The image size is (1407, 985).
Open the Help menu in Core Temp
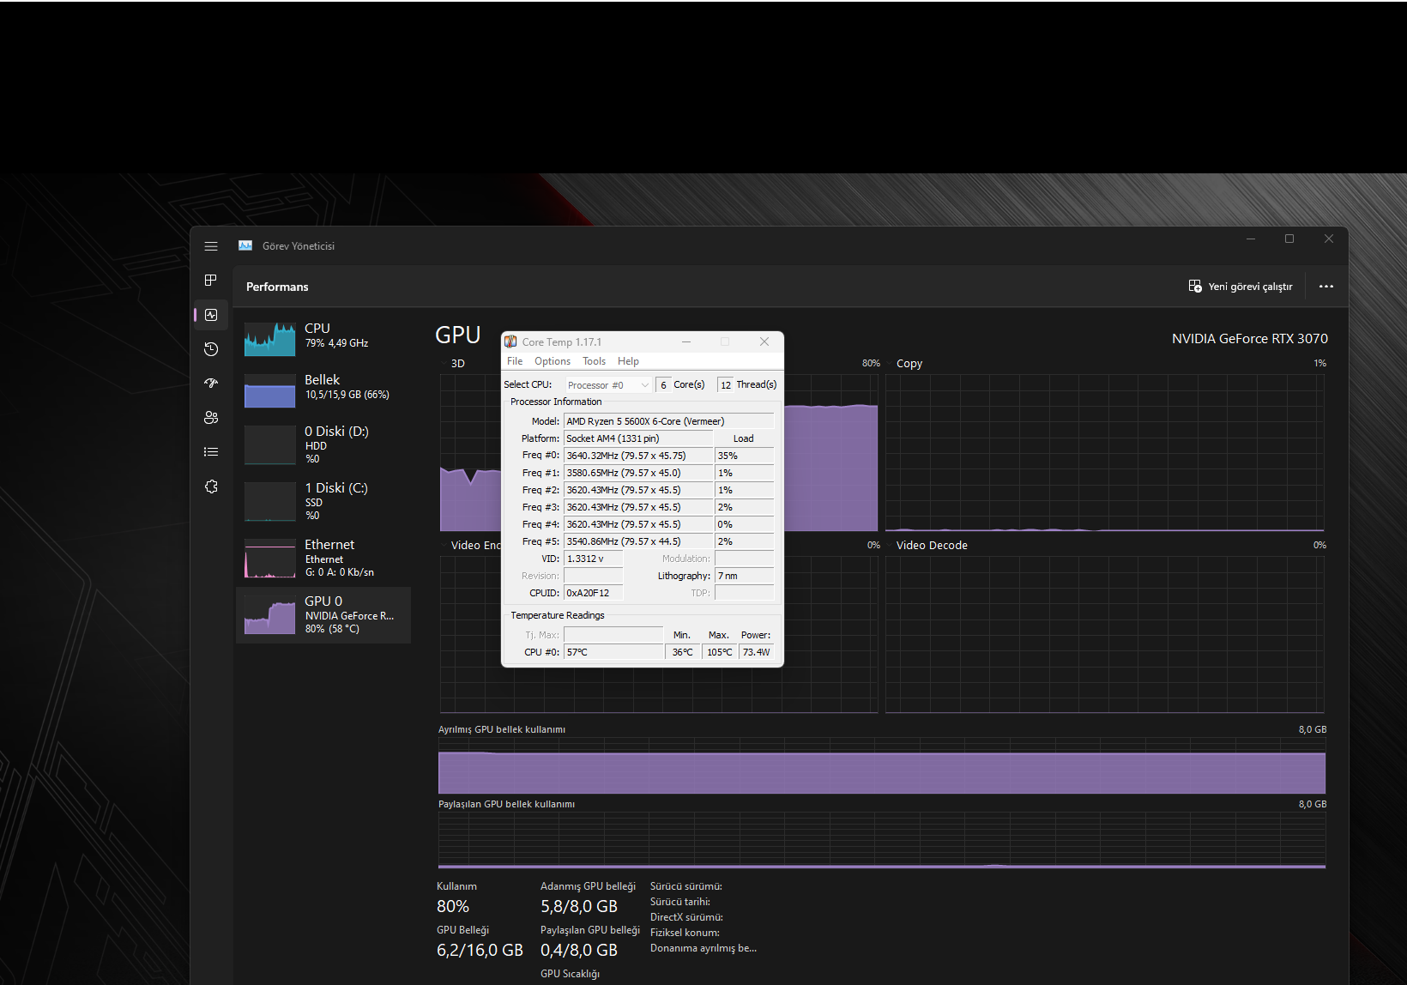pos(628,361)
